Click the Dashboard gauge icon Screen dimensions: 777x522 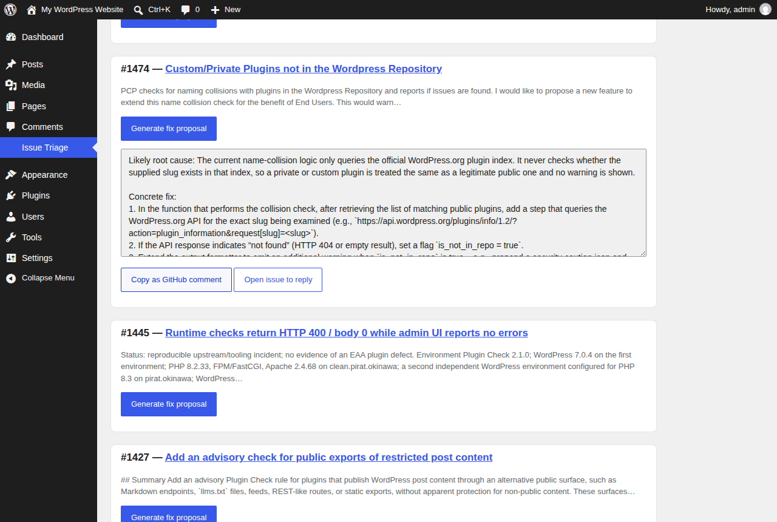(x=11, y=37)
